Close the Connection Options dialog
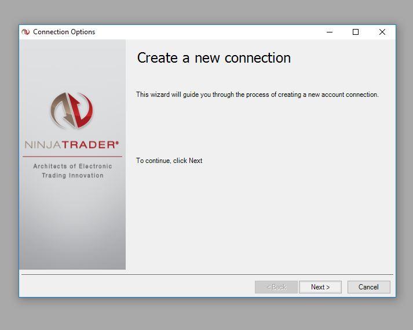 tap(382, 32)
